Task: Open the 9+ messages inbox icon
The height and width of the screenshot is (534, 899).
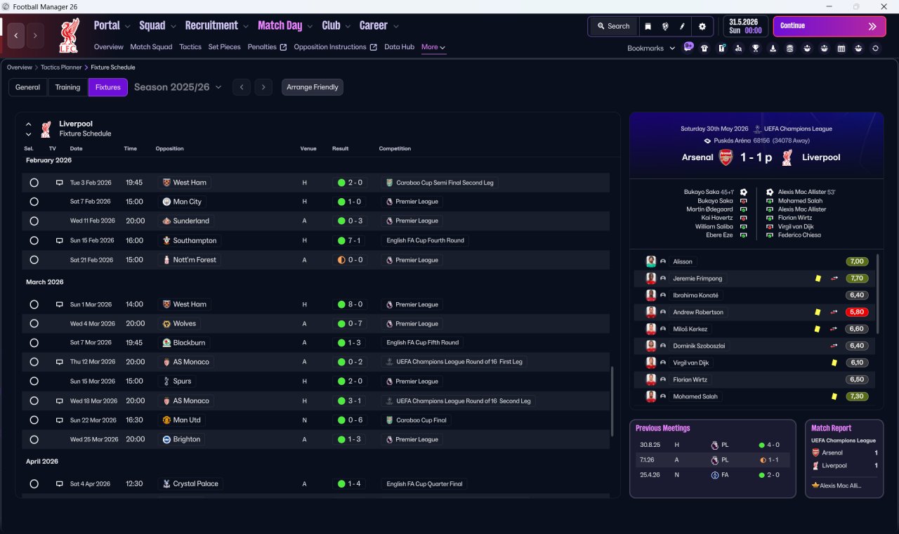Action: click(x=688, y=48)
